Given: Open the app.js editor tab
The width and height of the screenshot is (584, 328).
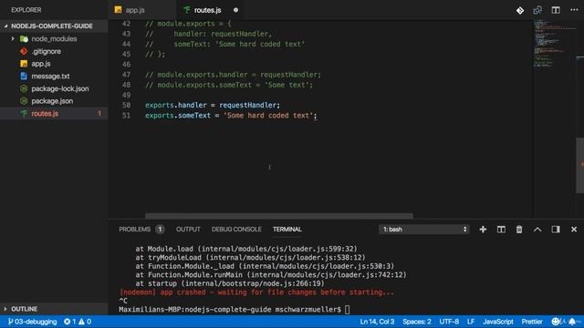Looking at the screenshot, I should (x=130, y=10).
